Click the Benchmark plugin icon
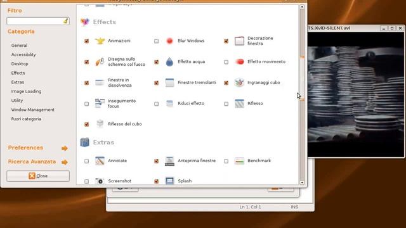Screen dimensions: 406x228 click(239, 161)
